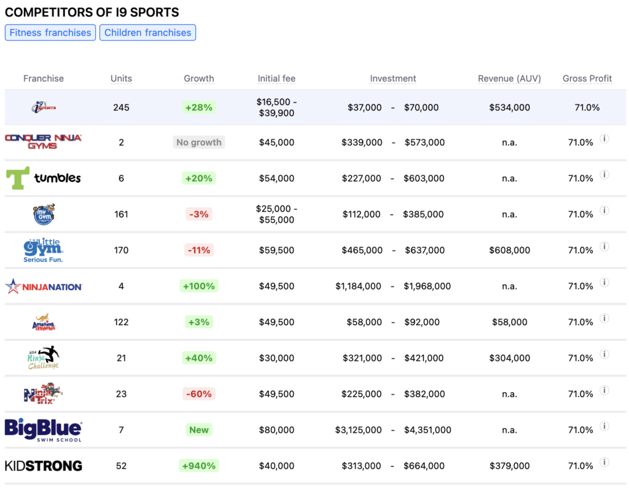This screenshot has width=629, height=488.
Task: Show gross profit info for KidStrong row
Action: pos(604,462)
